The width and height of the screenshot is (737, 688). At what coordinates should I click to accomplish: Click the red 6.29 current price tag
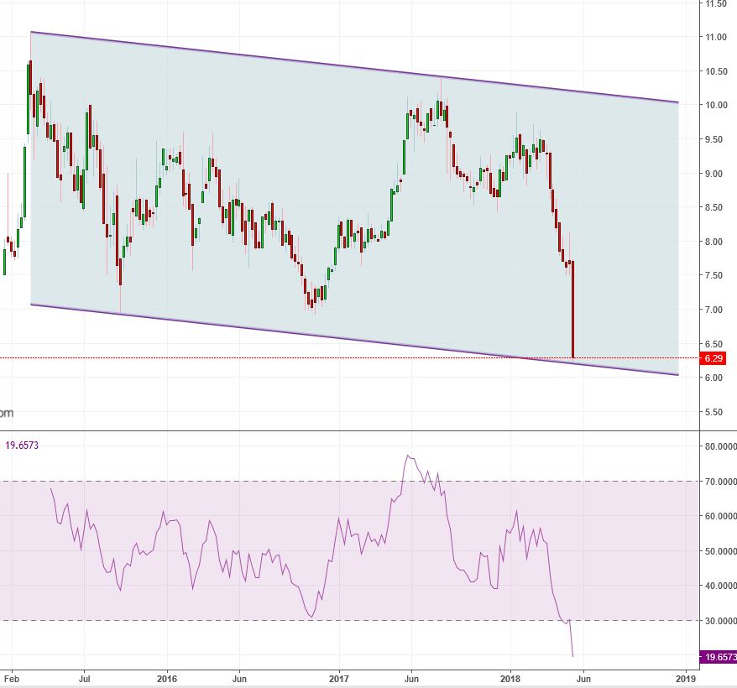coord(713,358)
